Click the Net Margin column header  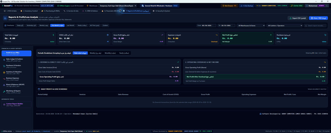click(x=322, y=94)
